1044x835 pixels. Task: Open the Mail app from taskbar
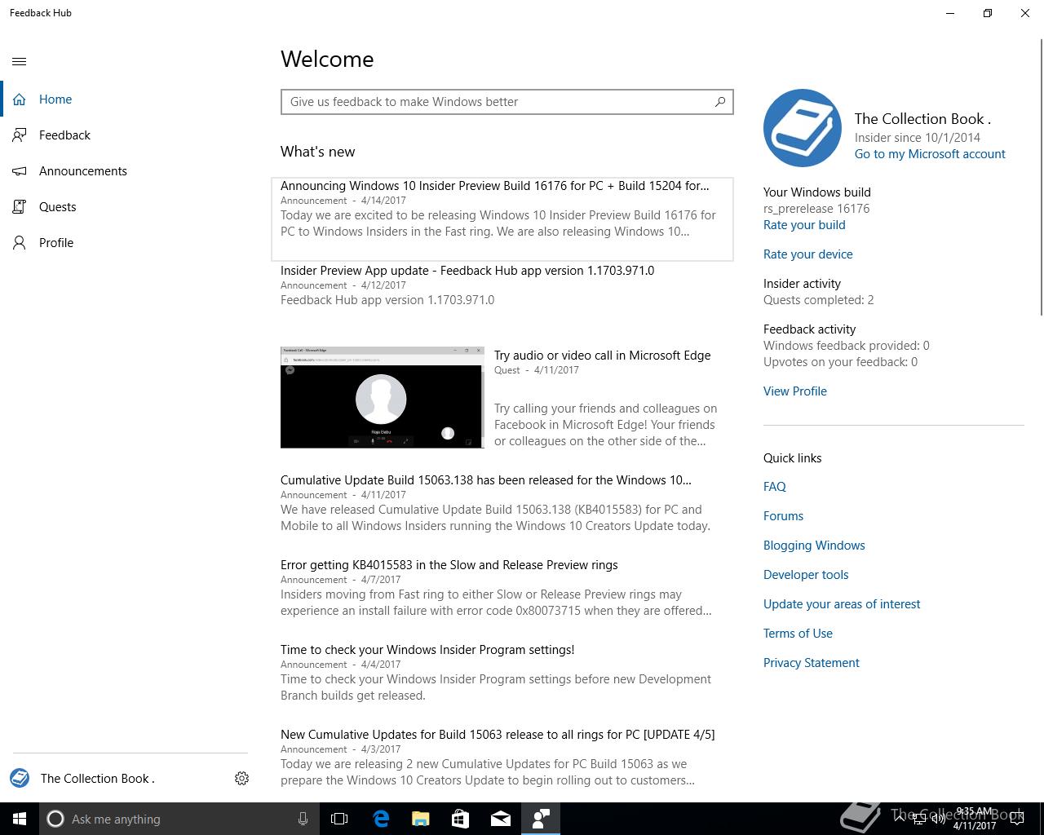(x=501, y=819)
